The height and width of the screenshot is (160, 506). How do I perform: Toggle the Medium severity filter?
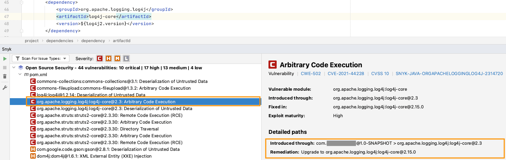coord(117,58)
